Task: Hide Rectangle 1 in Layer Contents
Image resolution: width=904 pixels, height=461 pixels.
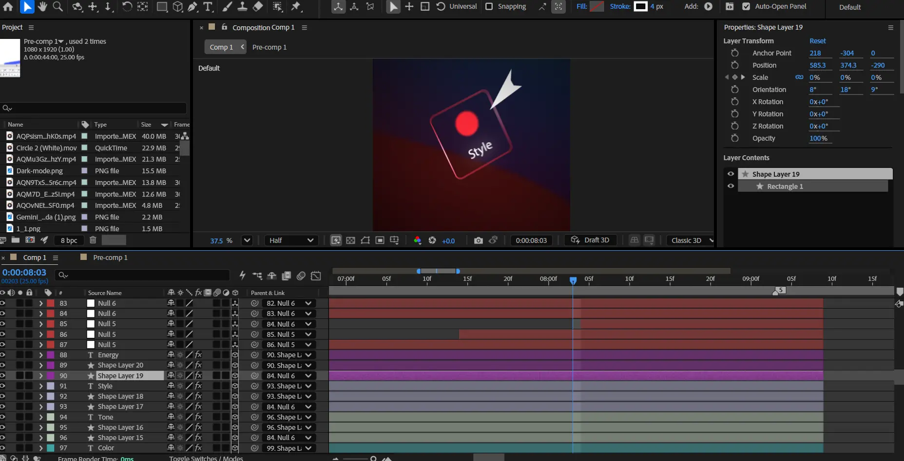Action: pyautogui.click(x=731, y=186)
